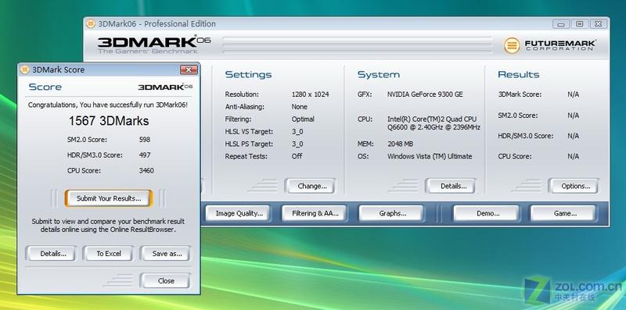Click Results CPU Score N/A value
Viewport: 626px width, 310px height.
tap(573, 156)
